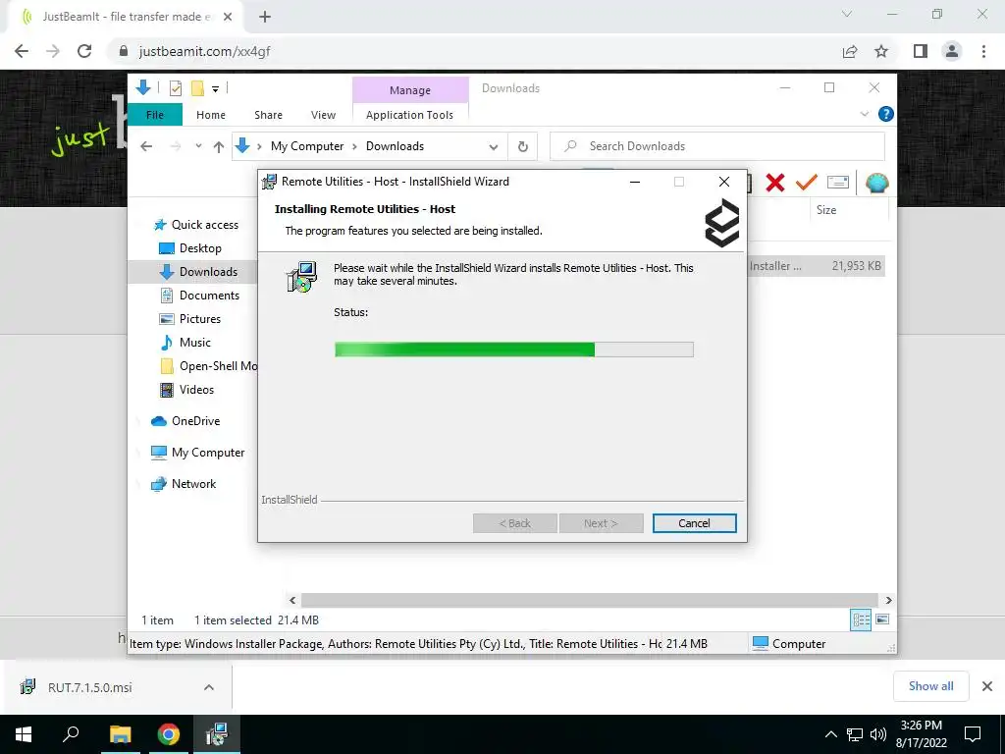Screen dimensions: 1005x754
Task: Bookmark this page with star icon
Action: coord(881,51)
